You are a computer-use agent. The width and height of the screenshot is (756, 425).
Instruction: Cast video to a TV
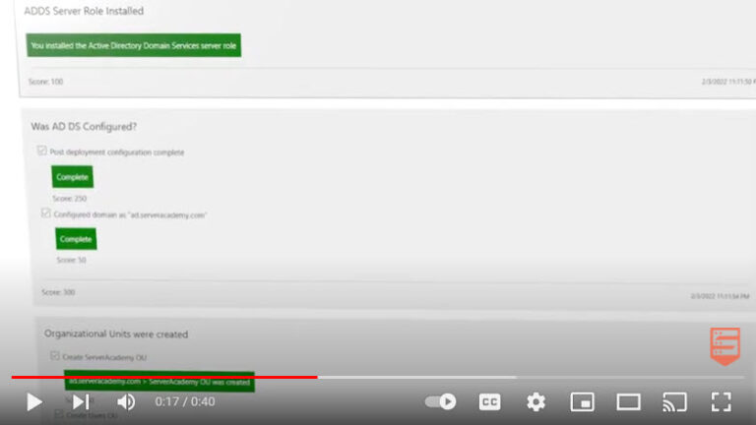pyautogui.click(x=674, y=401)
